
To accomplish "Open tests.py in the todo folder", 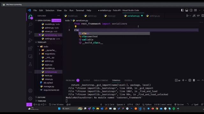I will click(48, 75).
